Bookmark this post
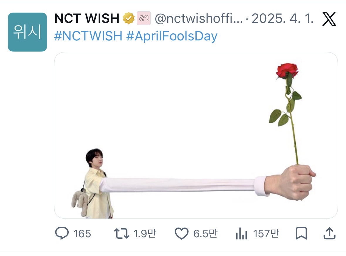 coord(301,234)
